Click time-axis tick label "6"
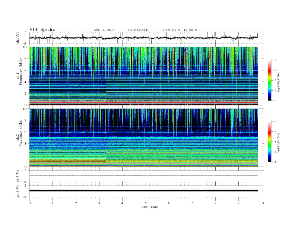This screenshot has width=295, height=228. pos(169,203)
